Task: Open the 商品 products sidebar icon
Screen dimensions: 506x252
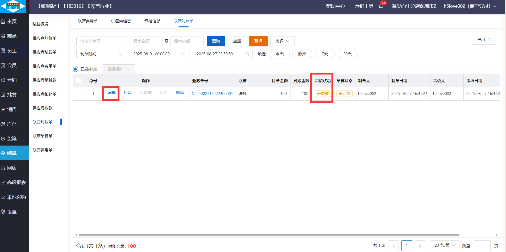Action: [x=3, y=36]
